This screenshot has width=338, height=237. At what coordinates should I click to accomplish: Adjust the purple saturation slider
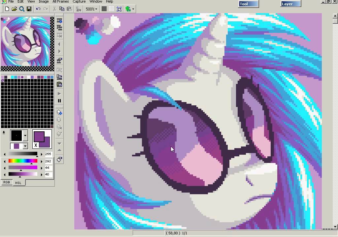point(23,168)
